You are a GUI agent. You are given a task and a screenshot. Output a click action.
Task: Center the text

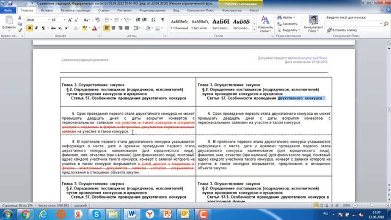tap(114, 28)
